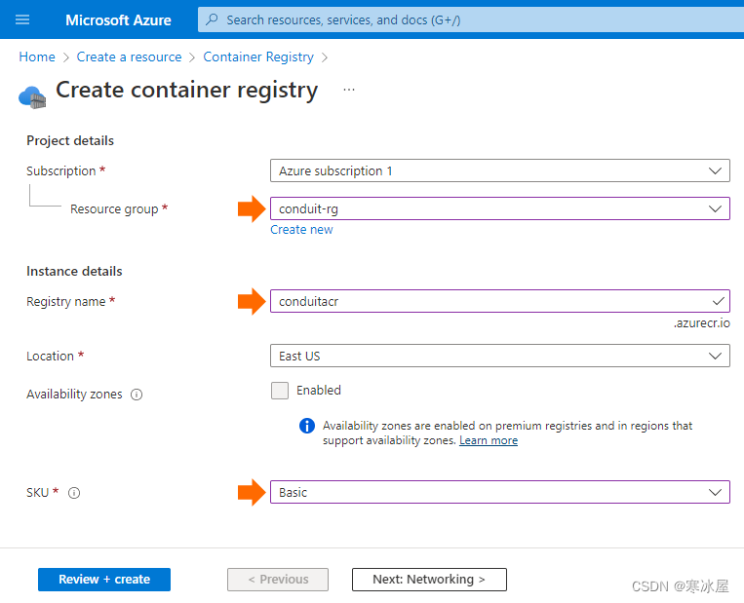Open the SKU dropdown set to Basic

[x=499, y=493]
